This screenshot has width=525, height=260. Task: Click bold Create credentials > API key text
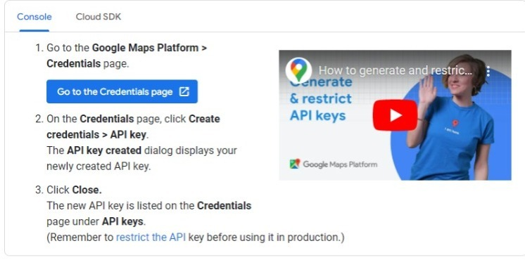[x=133, y=126]
